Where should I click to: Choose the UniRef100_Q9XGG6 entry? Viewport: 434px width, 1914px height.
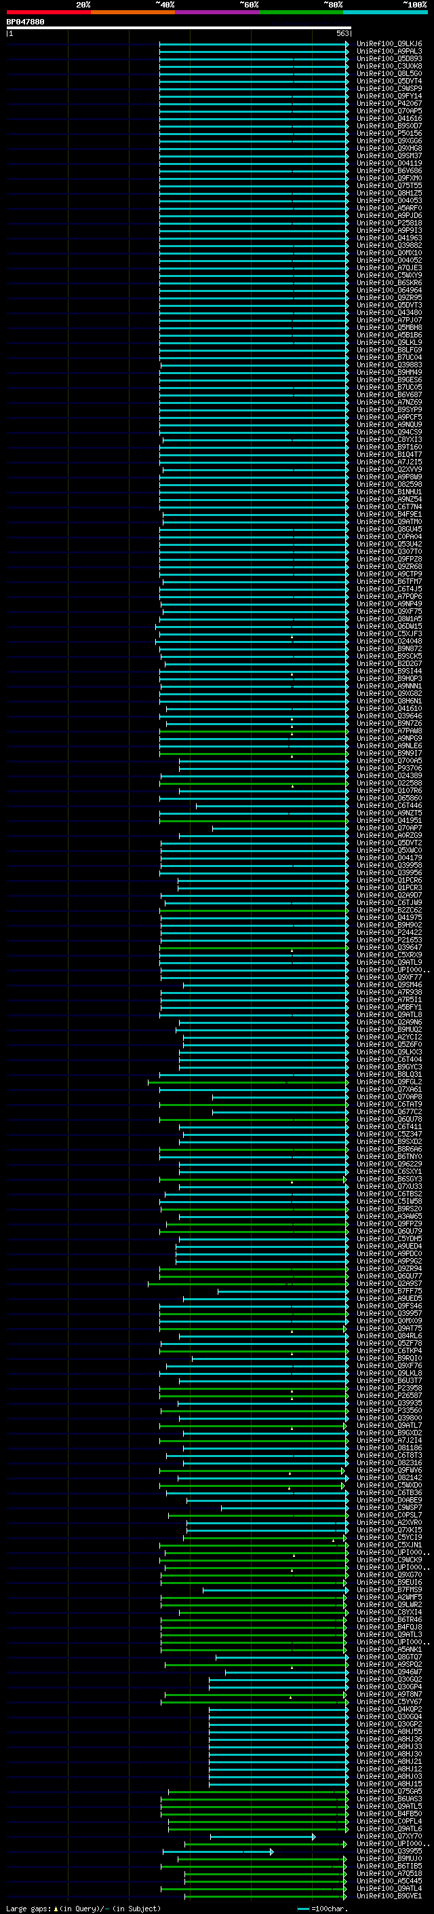[x=389, y=141]
